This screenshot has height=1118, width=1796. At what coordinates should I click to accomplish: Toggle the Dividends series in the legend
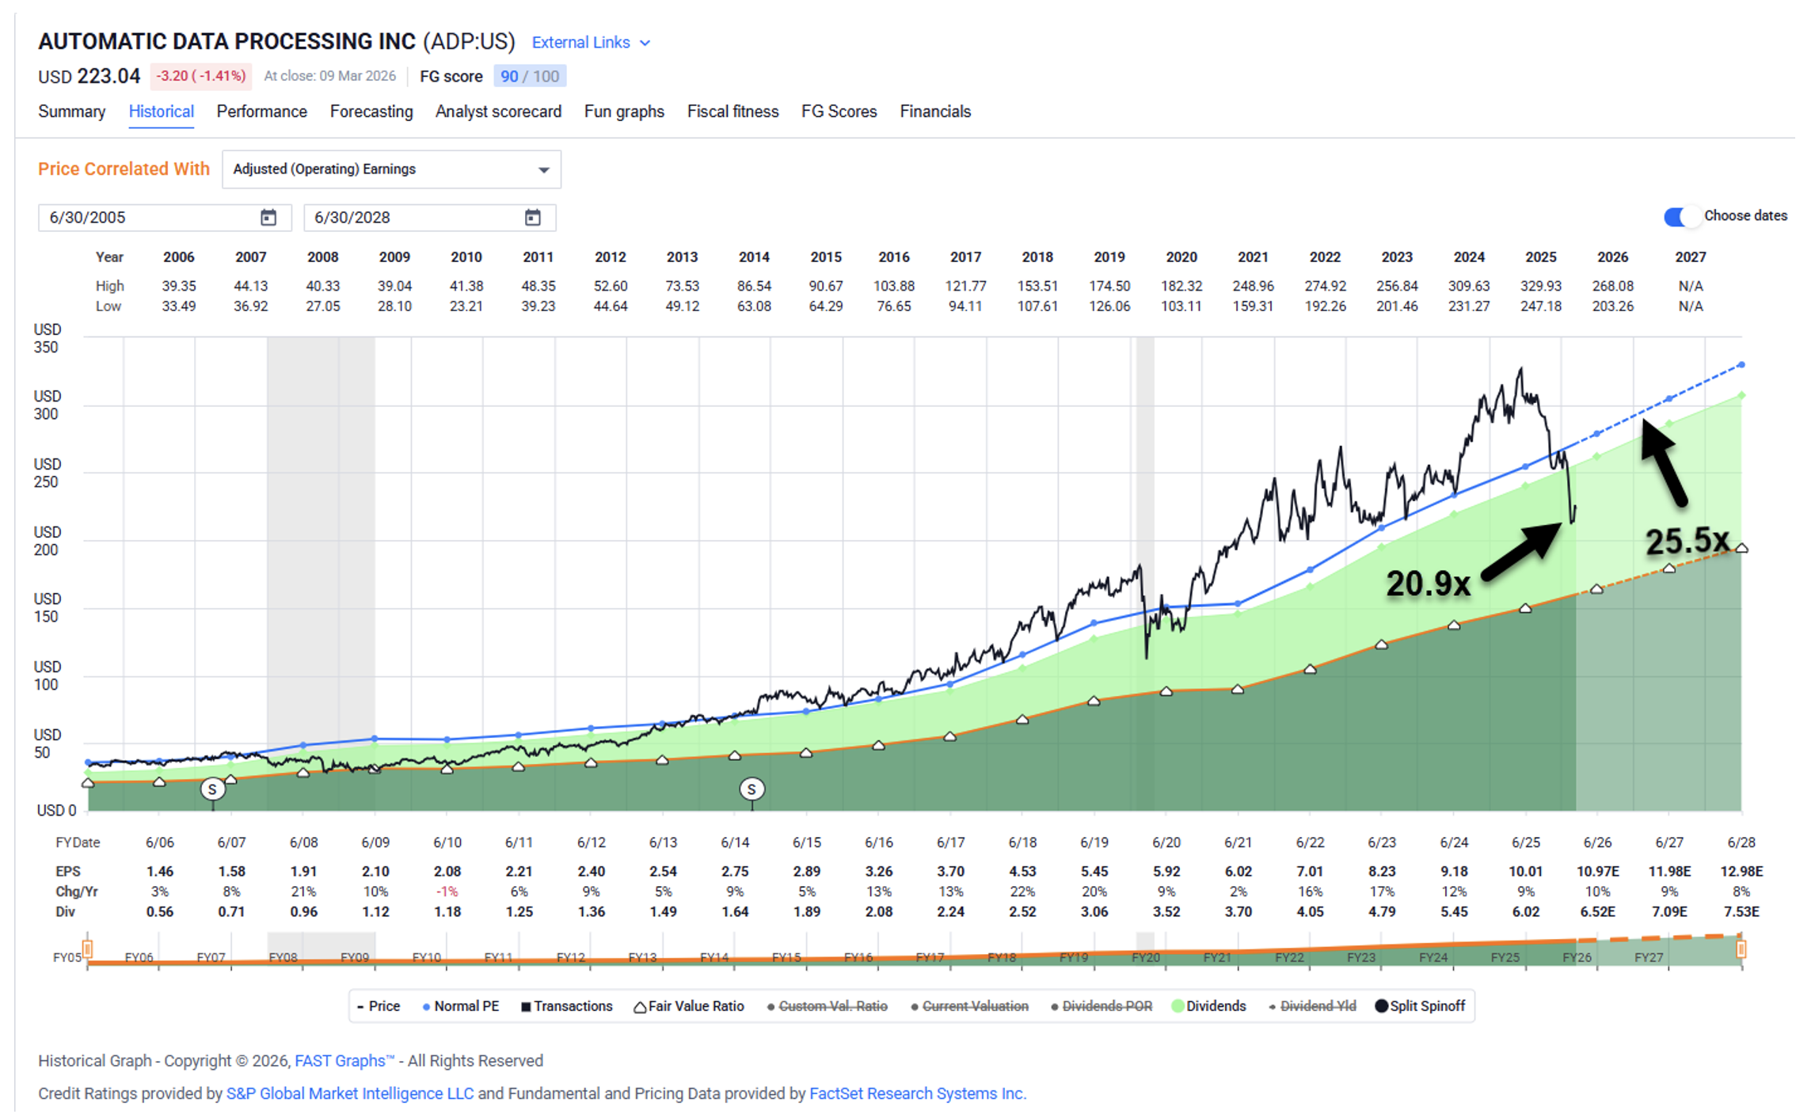point(1215,1006)
